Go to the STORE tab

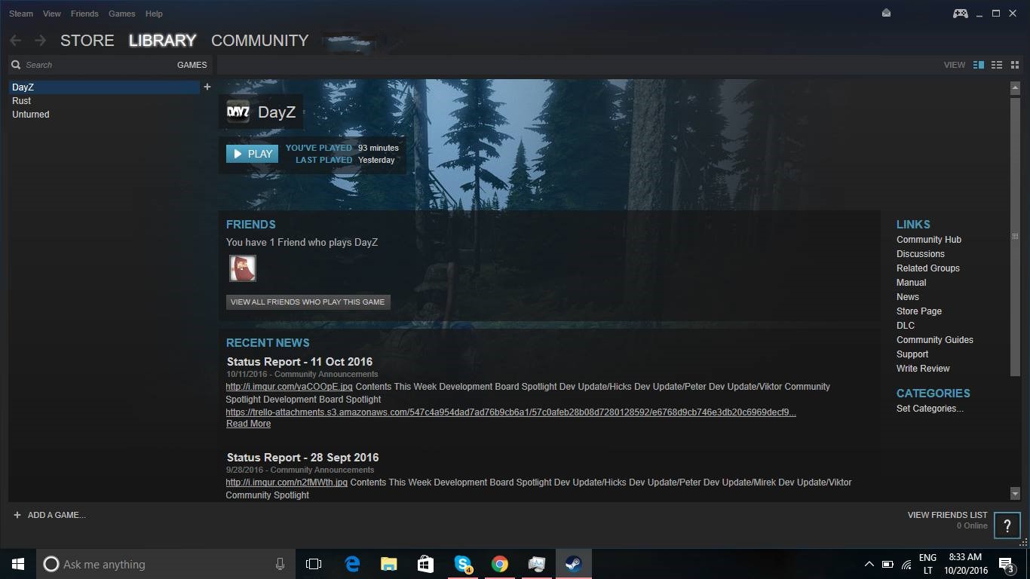(87, 41)
